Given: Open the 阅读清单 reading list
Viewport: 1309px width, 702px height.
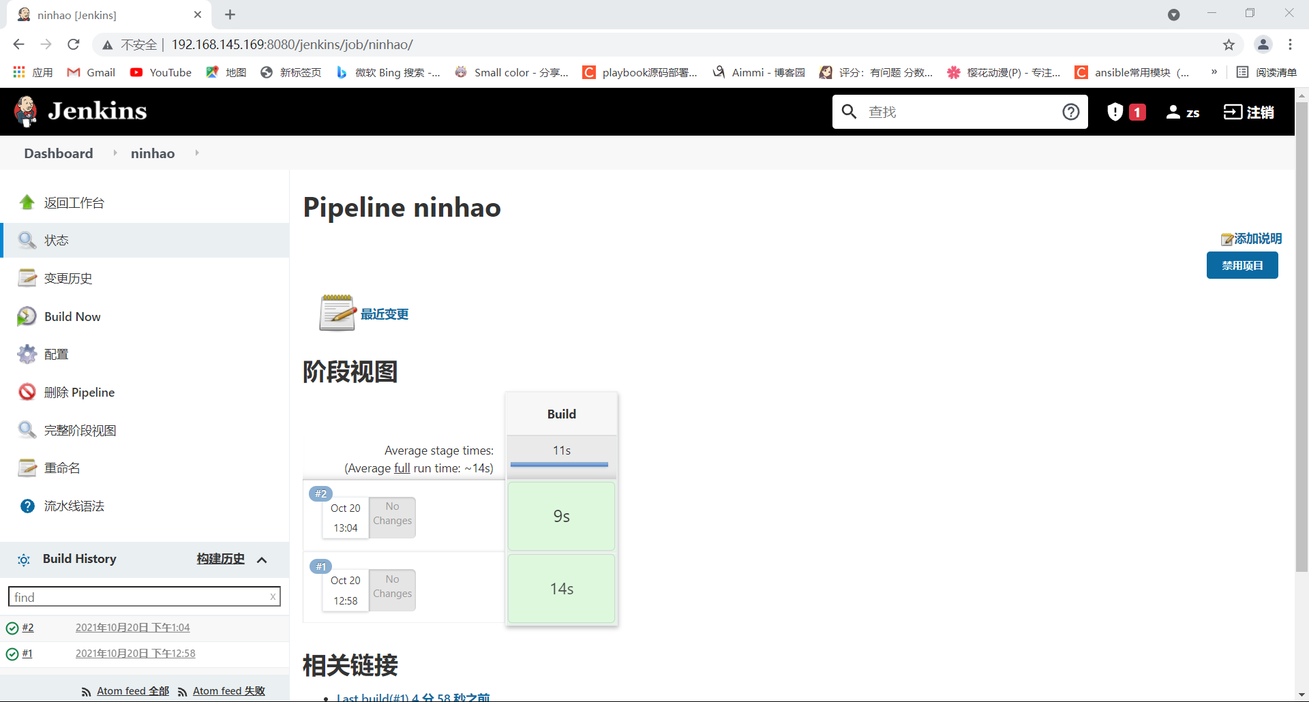Looking at the screenshot, I should [1266, 72].
